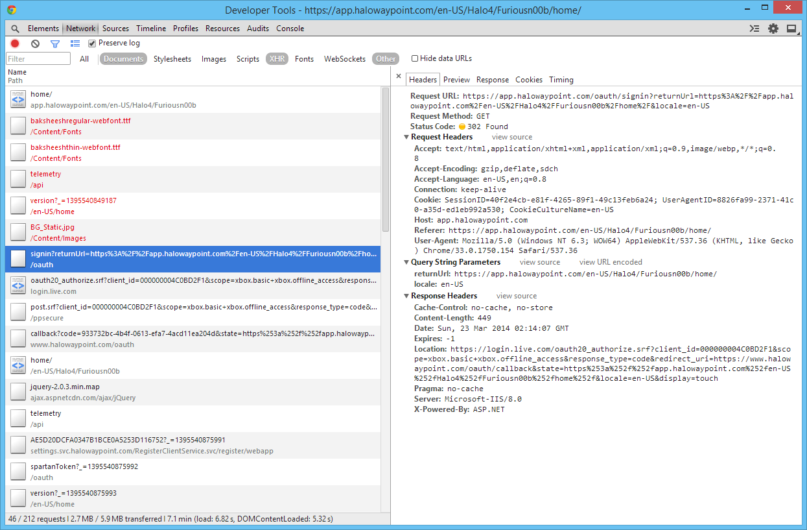Click the file icon beside BG_Static.jpg

18,232
